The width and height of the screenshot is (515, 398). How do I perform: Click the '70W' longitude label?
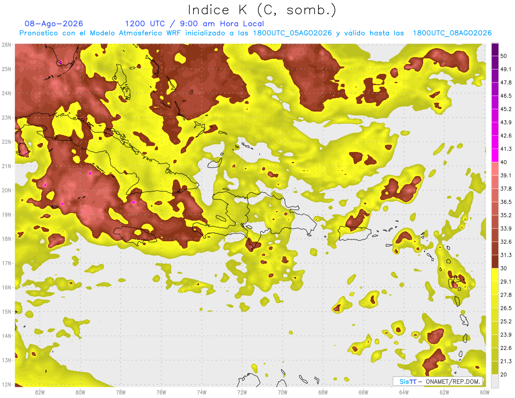[x=282, y=392]
